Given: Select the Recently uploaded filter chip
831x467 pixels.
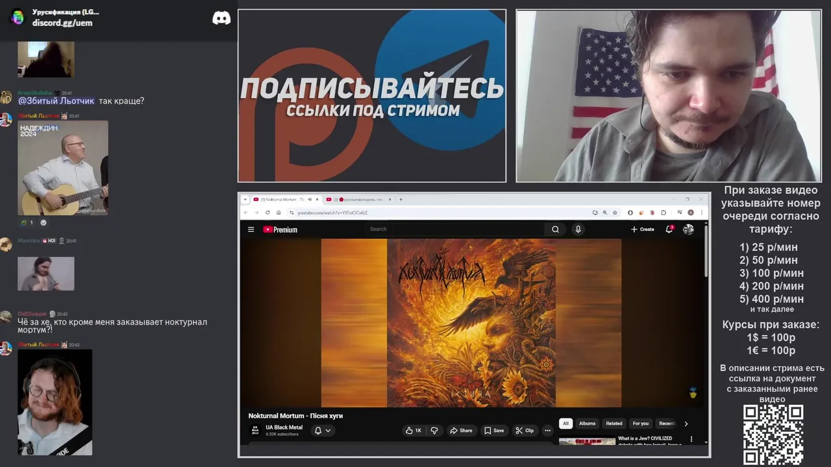Looking at the screenshot, I should pos(667,424).
